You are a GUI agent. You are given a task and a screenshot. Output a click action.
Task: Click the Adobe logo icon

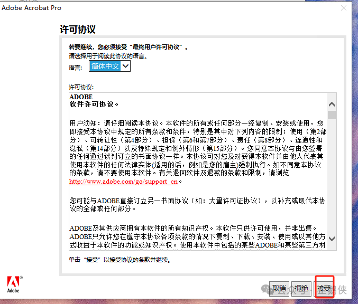pyautogui.click(x=14, y=284)
